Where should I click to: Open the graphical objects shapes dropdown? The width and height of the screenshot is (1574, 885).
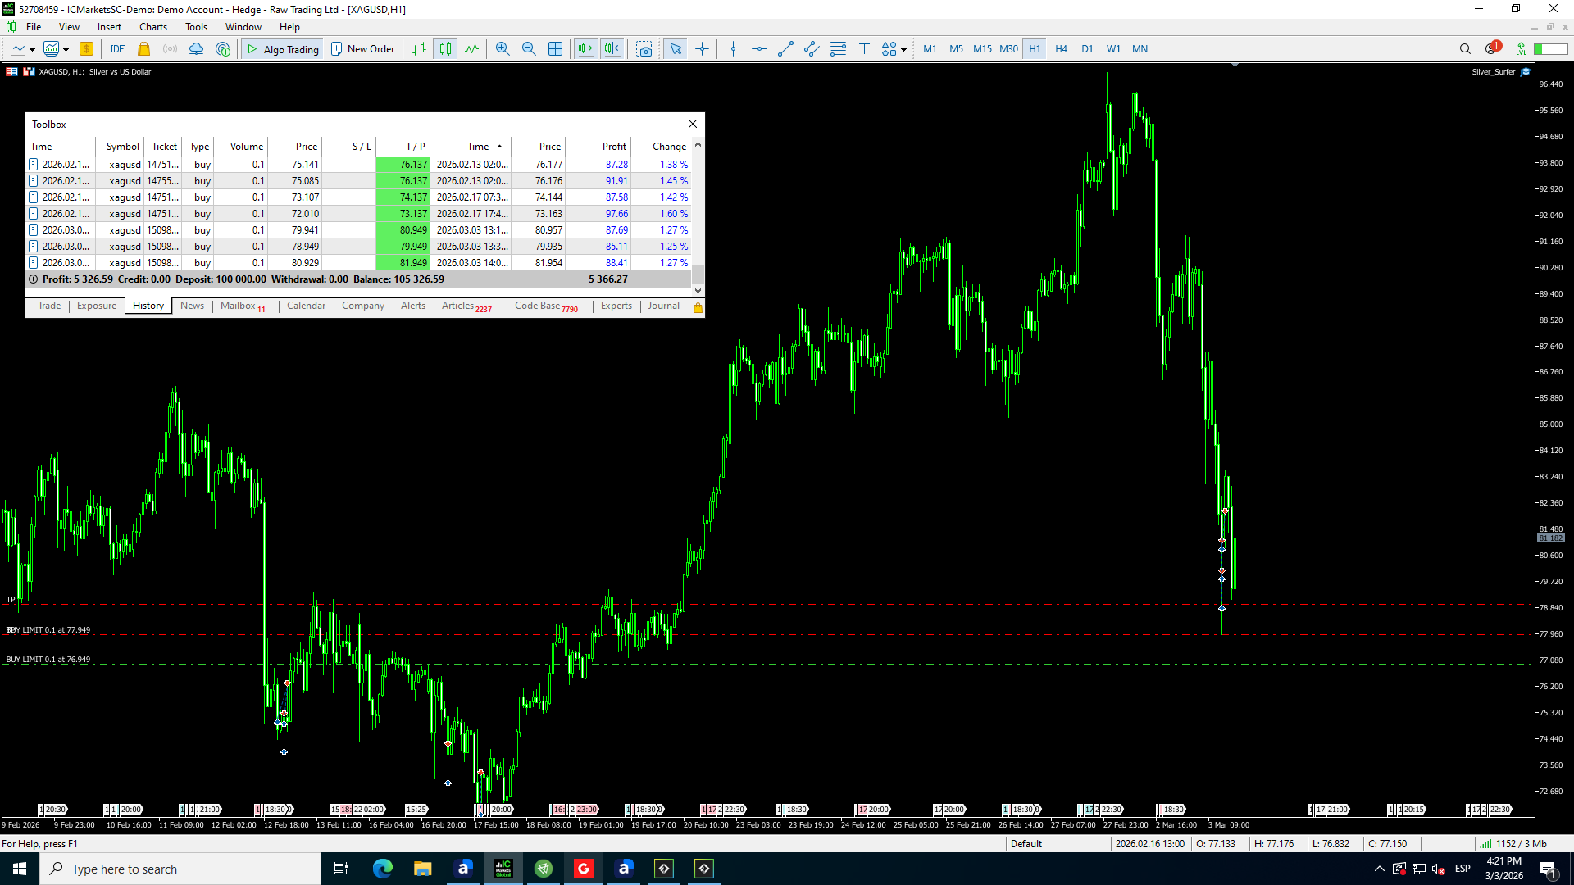click(x=903, y=50)
